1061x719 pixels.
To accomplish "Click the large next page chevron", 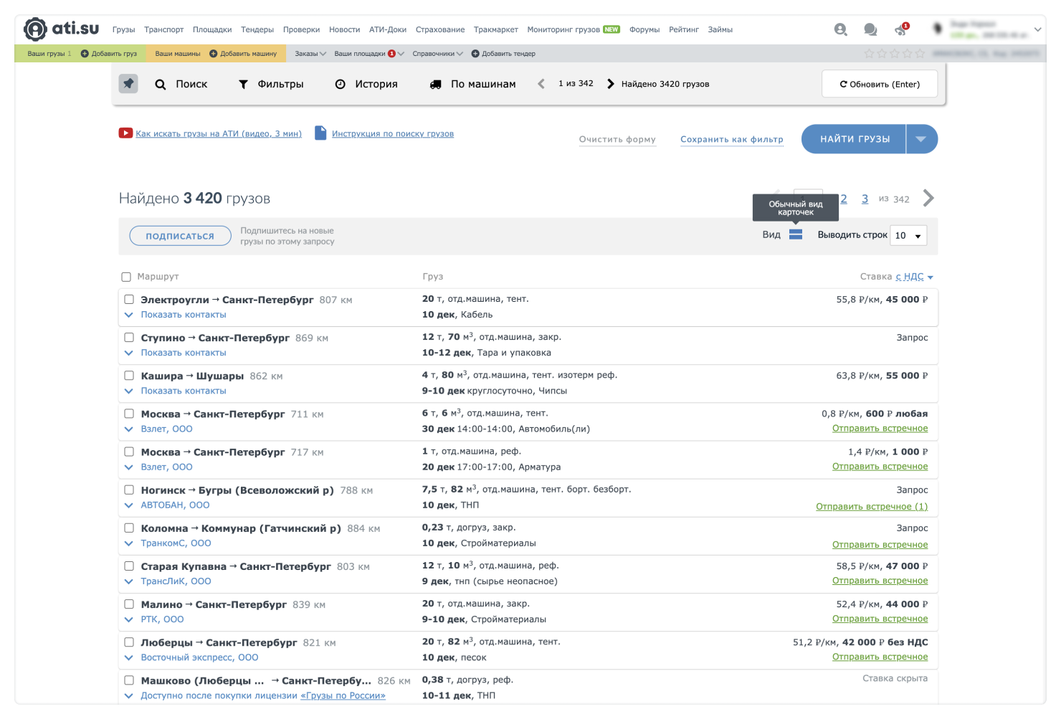I will pos(928,198).
